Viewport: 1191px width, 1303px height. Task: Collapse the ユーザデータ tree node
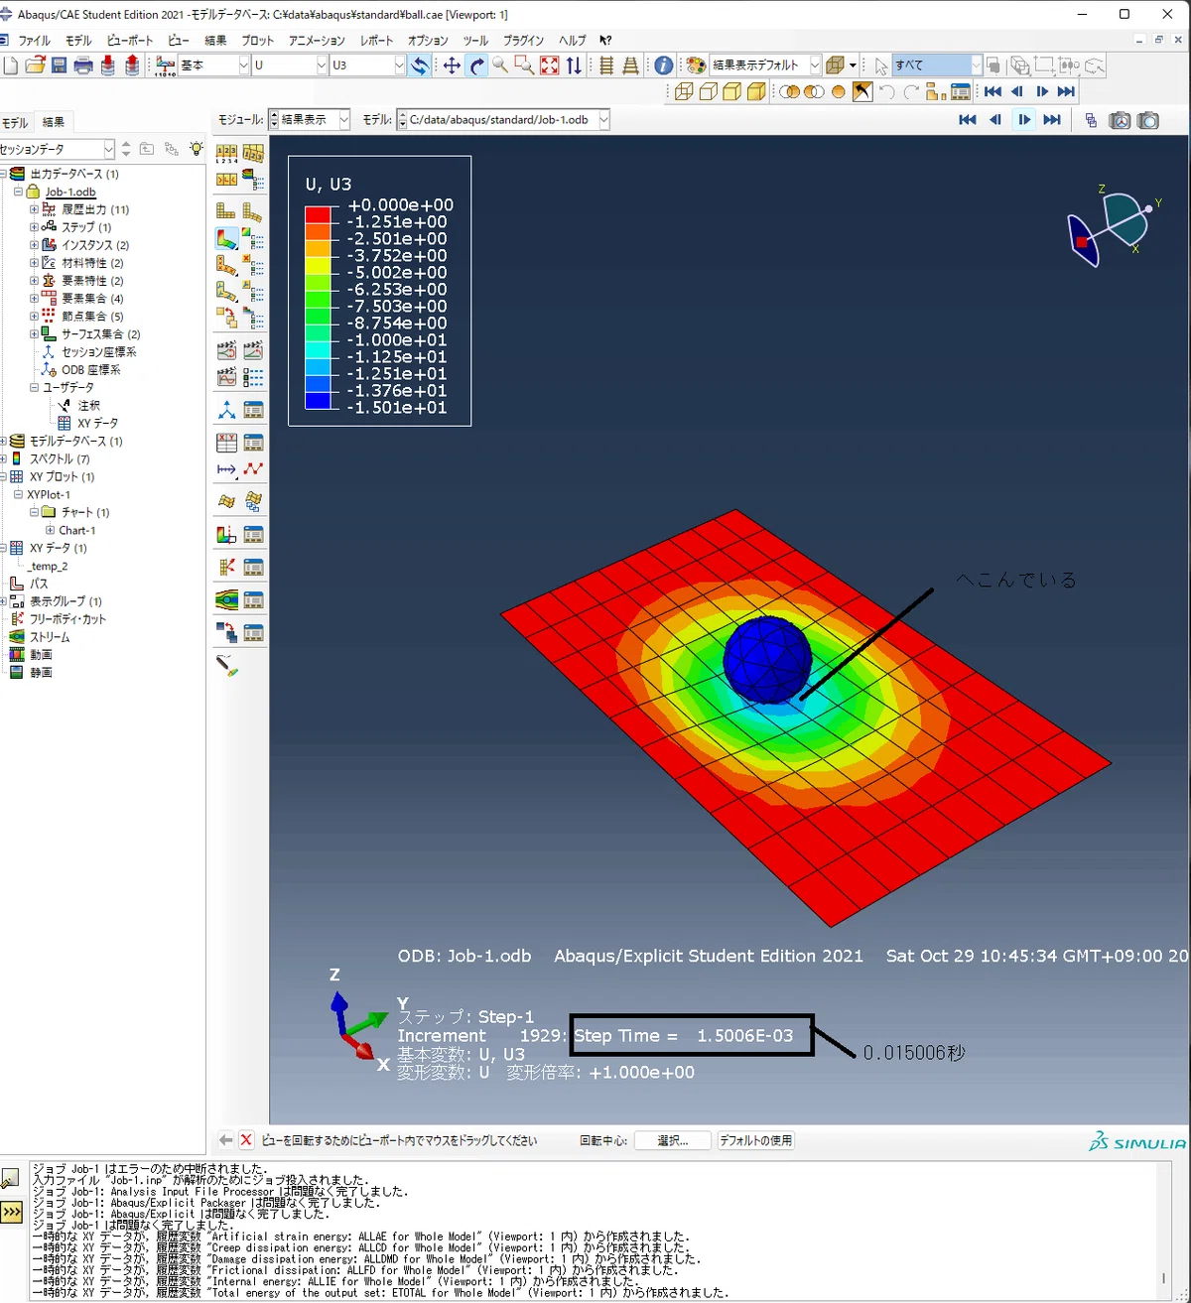[x=34, y=388]
